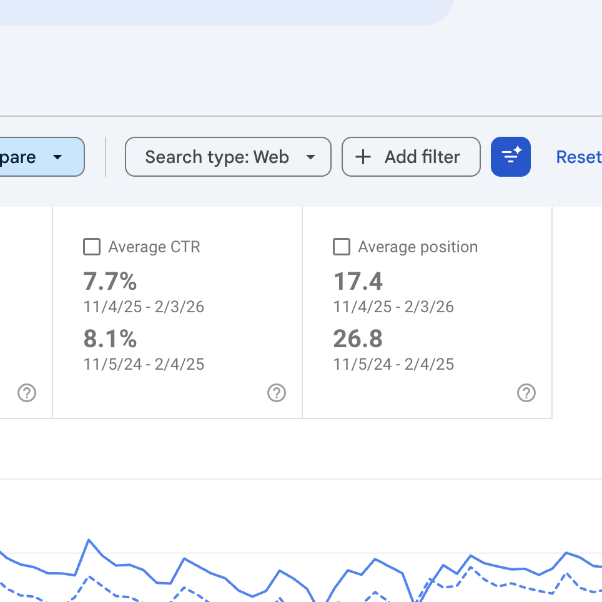Click the plus icon beside Add filter
Viewport: 602px width, 602px height.
(x=363, y=157)
